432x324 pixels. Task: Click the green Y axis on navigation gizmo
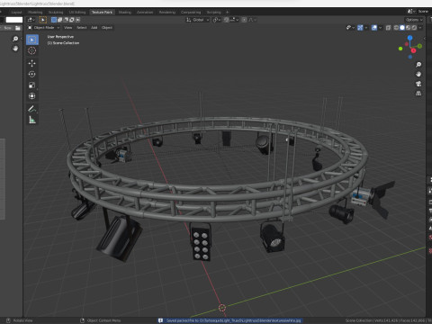pos(419,46)
